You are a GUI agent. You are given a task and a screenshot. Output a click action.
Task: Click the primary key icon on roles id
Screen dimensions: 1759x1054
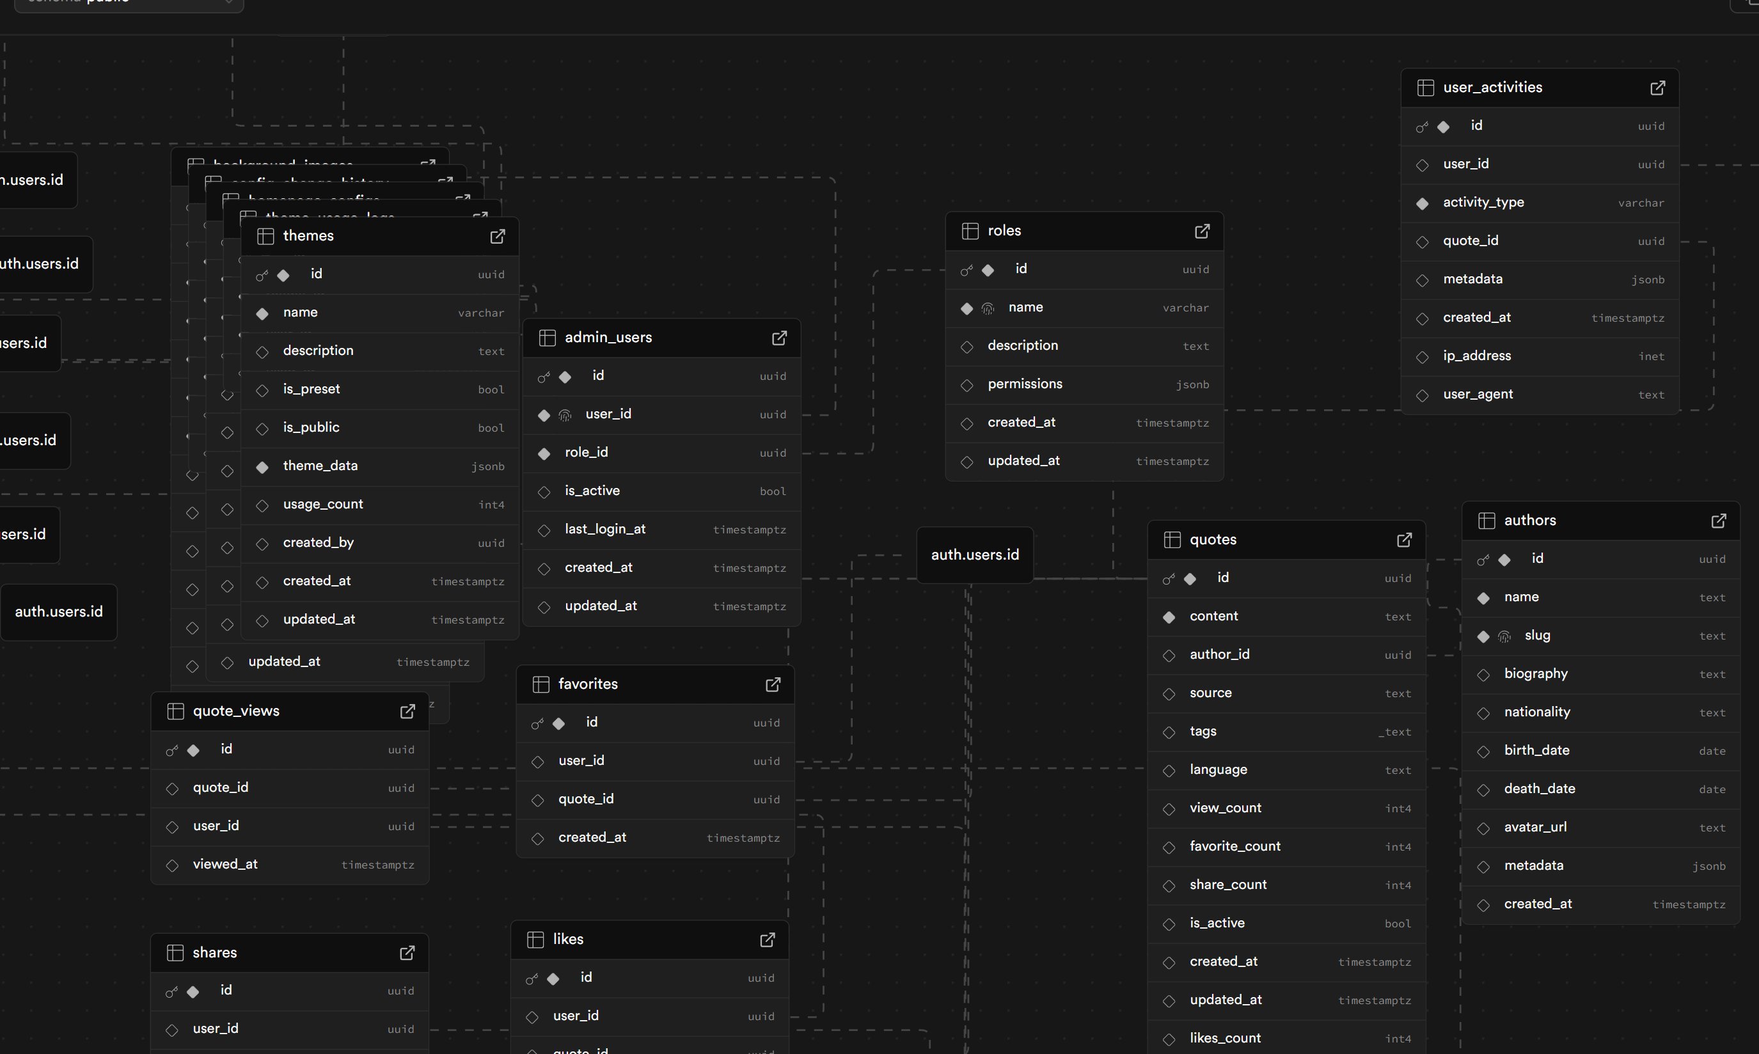(966, 270)
